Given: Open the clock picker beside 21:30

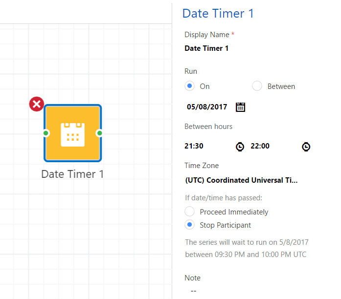Looking at the screenshot, I should click(240, 146).
